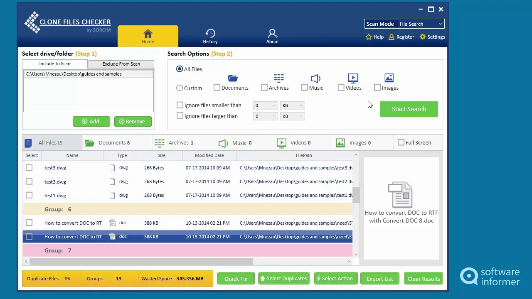Click the doc icon in the highlighted row
This screenshot has width=532, height=299.
(112, 237)
